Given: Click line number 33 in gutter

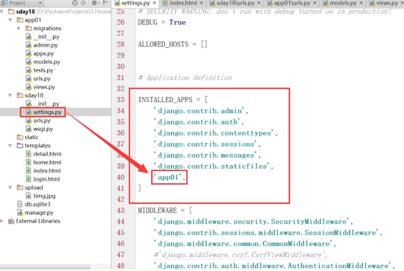Looking at the screenshot, I should click(x=121, y=100).
